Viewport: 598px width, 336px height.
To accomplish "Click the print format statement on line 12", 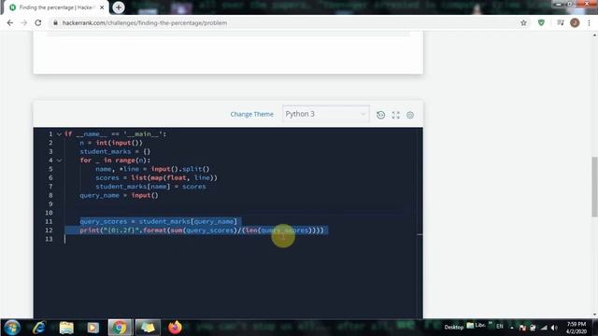I will 202,231.
